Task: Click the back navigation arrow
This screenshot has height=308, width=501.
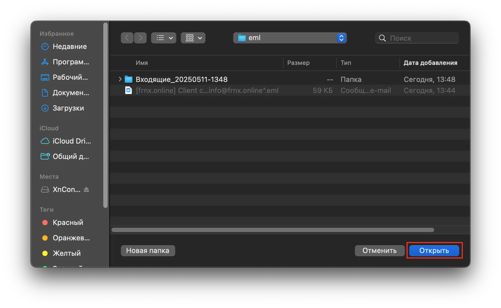Action: [127, 38]
